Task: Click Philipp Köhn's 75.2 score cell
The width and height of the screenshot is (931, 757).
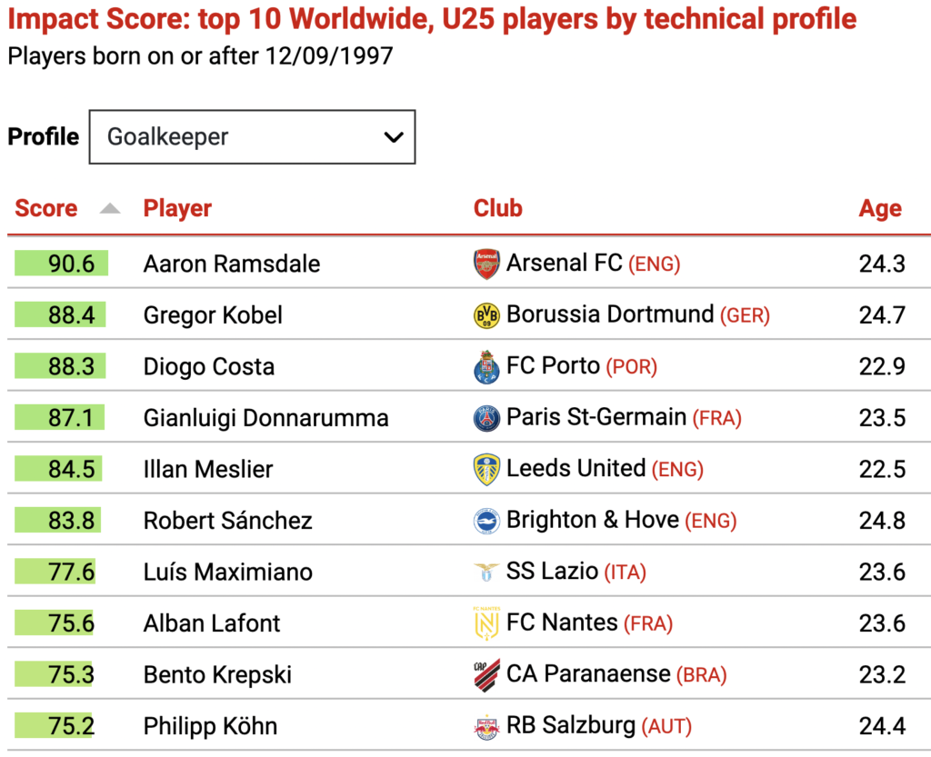Action: [x=54, y=725]
